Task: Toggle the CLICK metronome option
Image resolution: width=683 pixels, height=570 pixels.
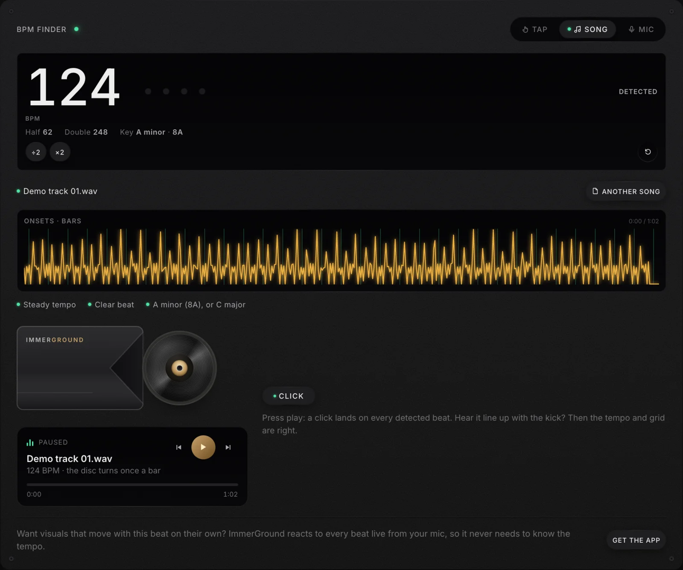Action: tap(289, 396)
